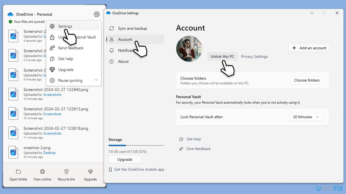Click the mobile phone icon near storage
The height and width of the screenshot is (194, 346).
pyautogui.click(x=110, y=169)
